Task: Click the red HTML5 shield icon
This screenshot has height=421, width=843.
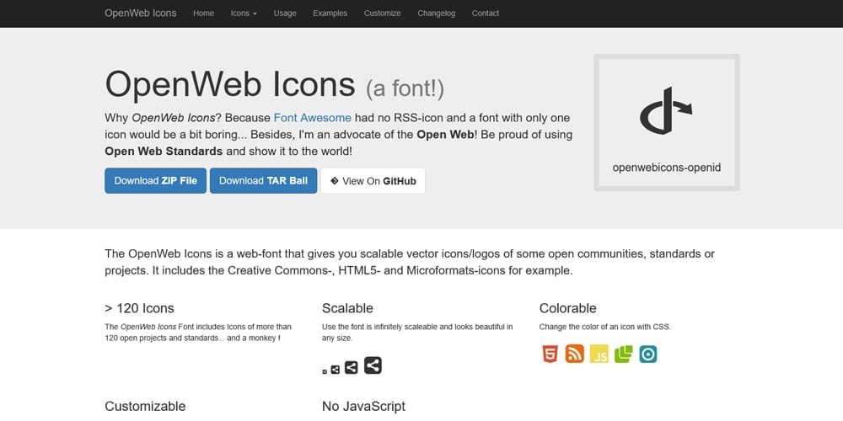Action: 550,354
